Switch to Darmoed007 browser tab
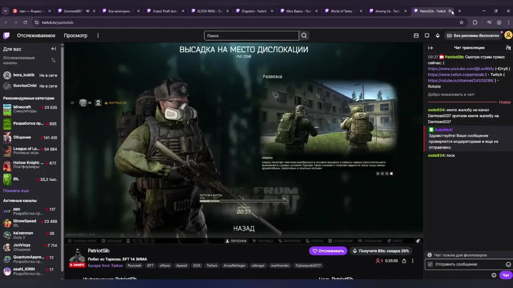513x288 pixels. (x=73, y=11)
